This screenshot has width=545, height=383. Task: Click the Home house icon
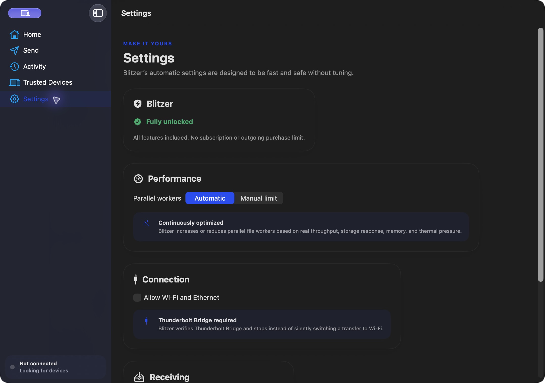click(x=14, y=35)
